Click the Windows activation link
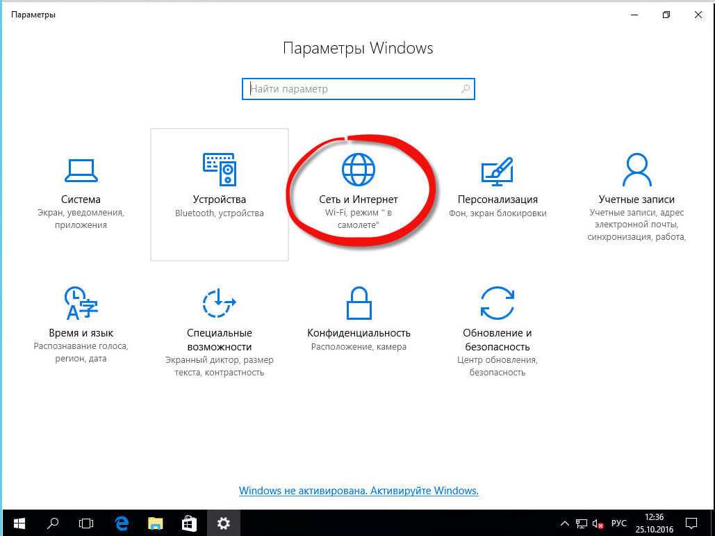 pos(359,491)
